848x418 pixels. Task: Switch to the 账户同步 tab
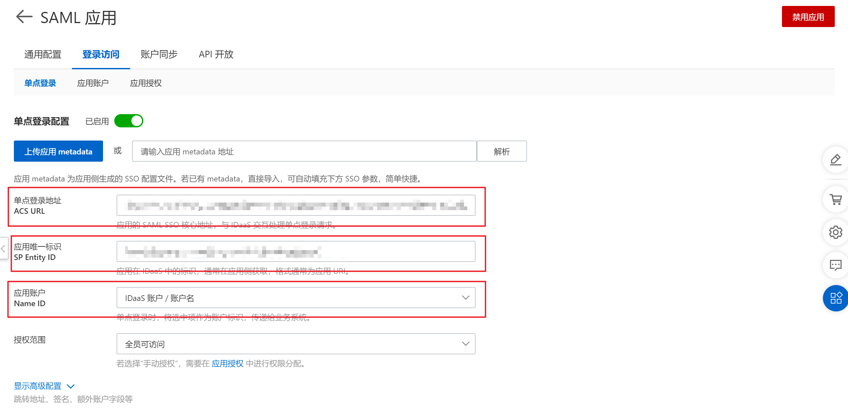coord(159,54)
